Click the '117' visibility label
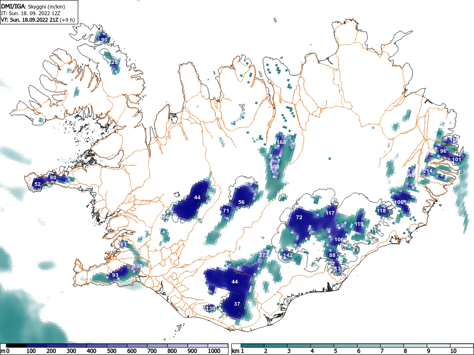Image resolution: width=474 pixels, height=355 pixels. coord(330,213)
